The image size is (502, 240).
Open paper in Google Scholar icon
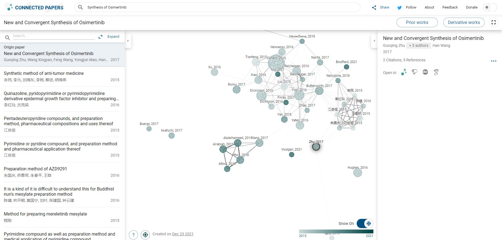pos(436,72)
